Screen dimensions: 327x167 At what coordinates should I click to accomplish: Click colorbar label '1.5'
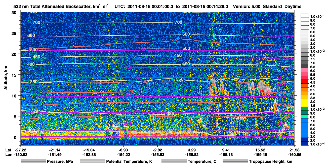(x=313, y=105)
